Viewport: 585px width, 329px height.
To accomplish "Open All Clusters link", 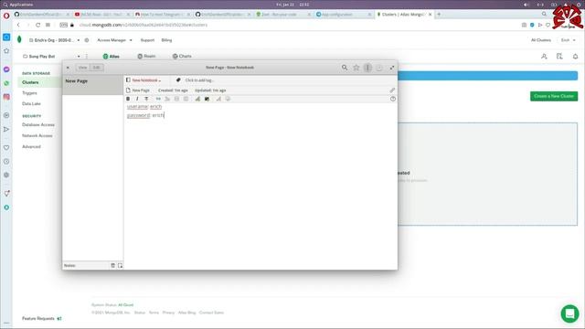I will (541, 40).
